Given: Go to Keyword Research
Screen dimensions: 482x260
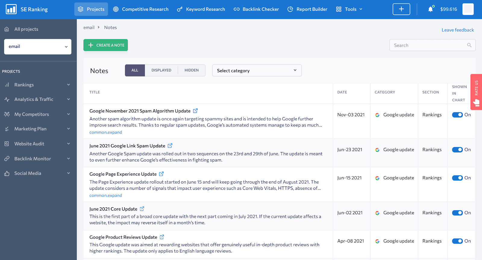Looking at the screenshot, I should coord(201,9).
